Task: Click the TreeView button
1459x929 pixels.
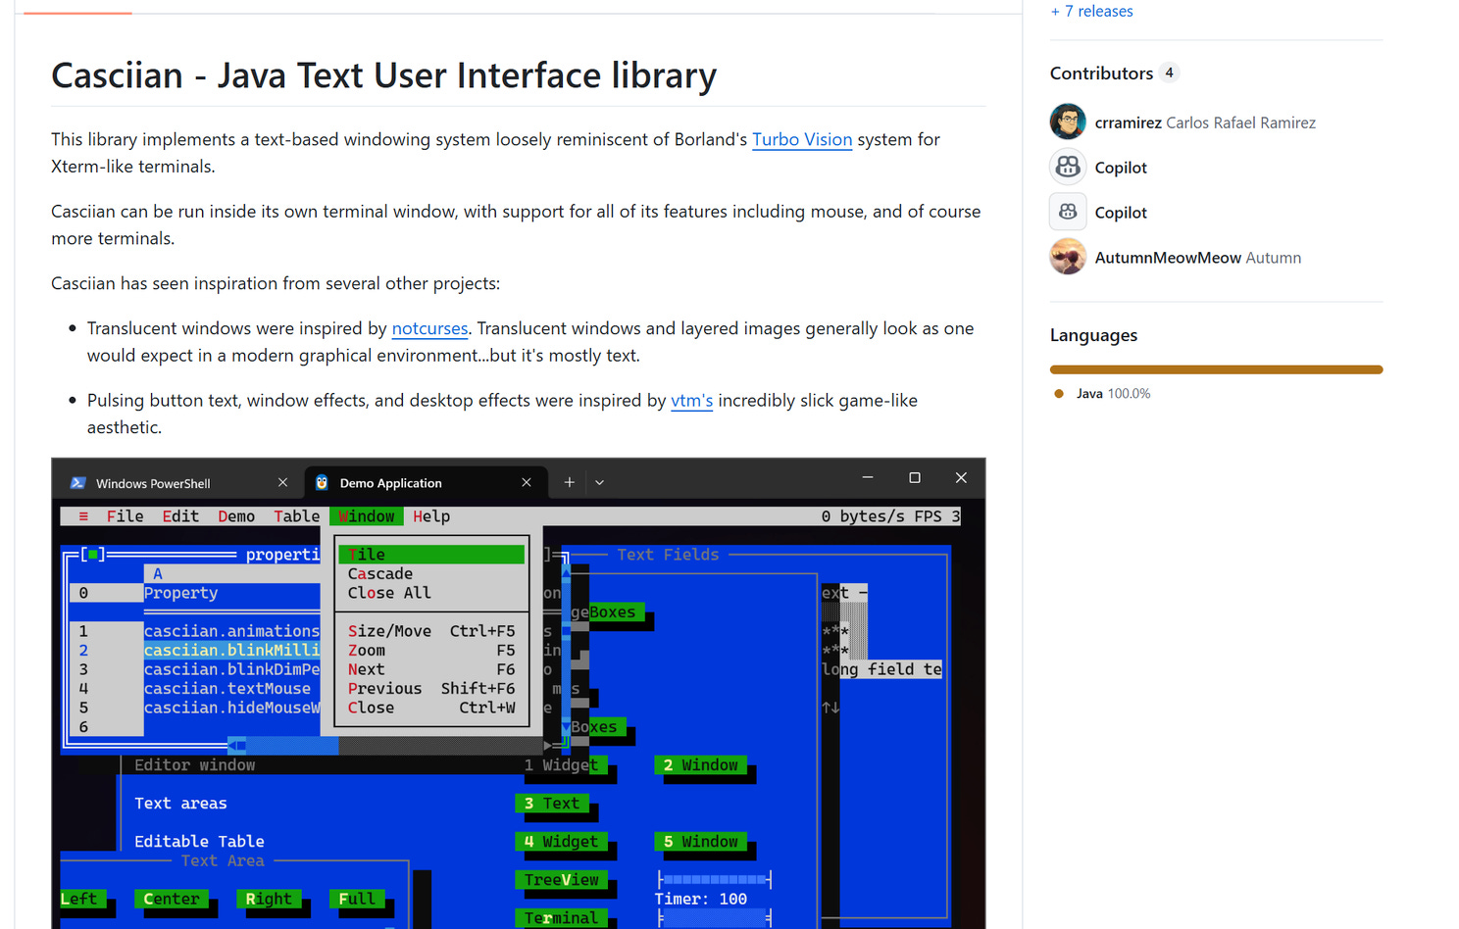Action: (x=561, y=880)
